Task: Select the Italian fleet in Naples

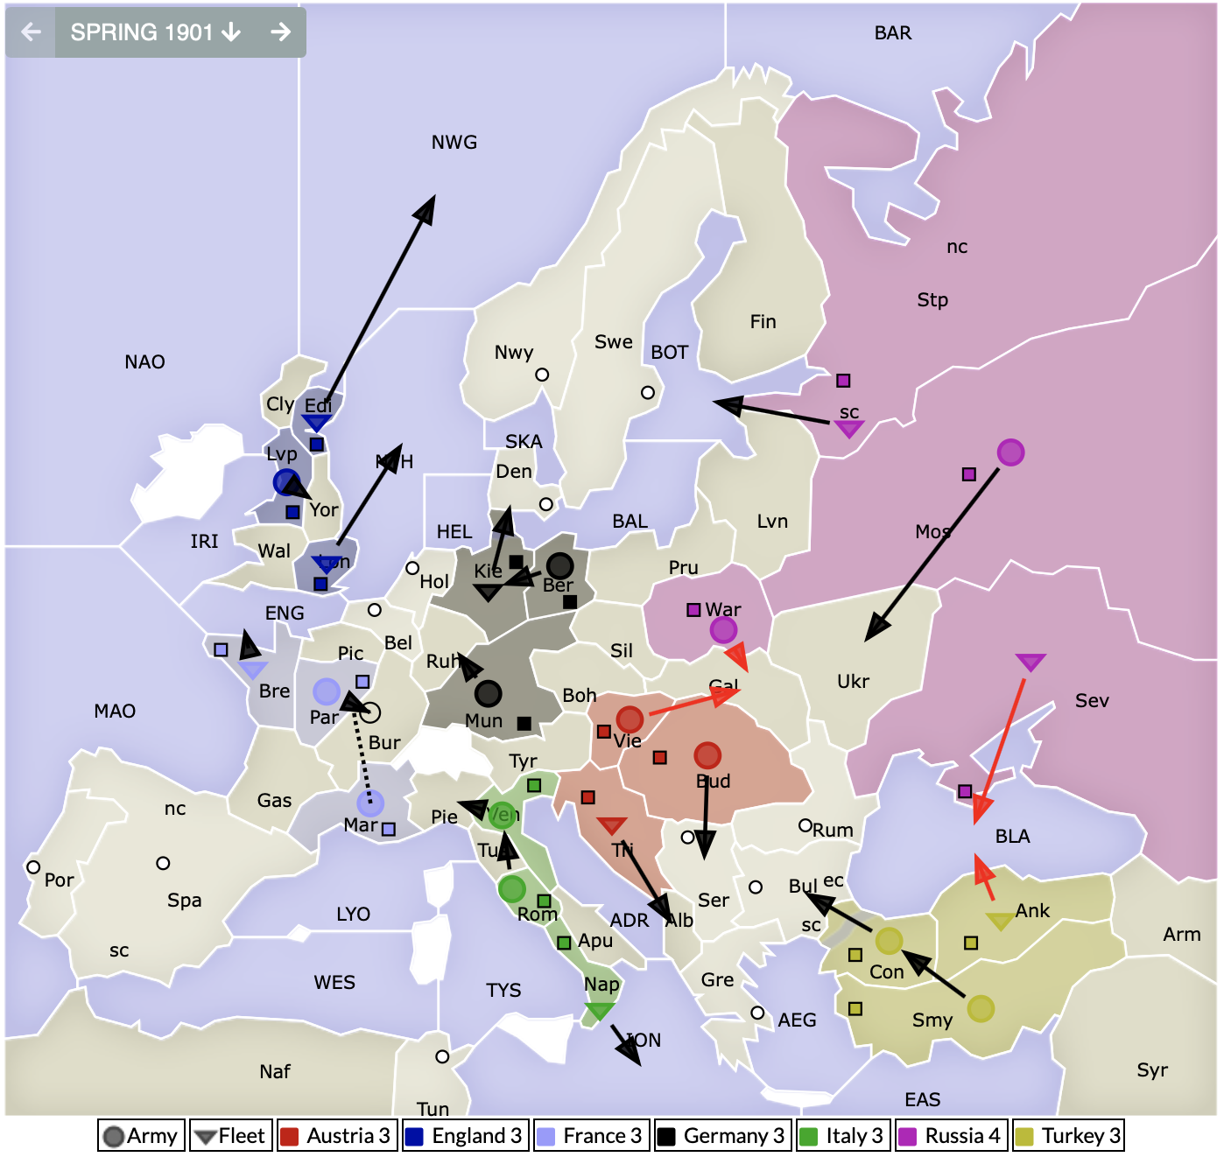Action: pos(599,1011)
